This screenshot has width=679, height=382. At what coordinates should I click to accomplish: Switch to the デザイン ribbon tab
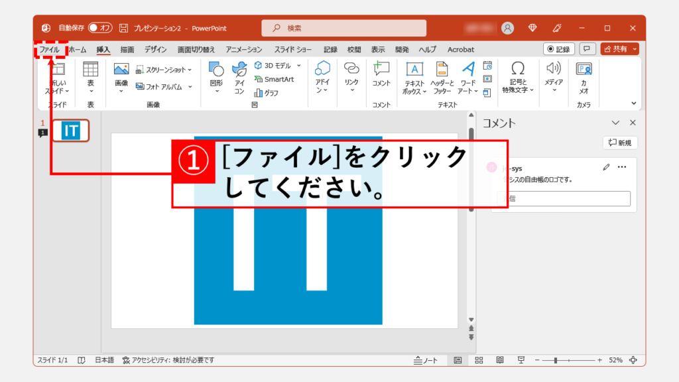[155, 50]
